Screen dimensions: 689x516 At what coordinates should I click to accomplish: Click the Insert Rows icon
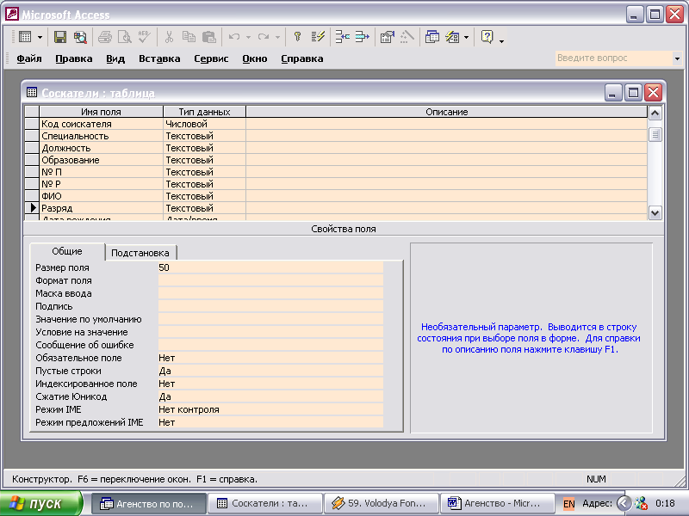(343, 37)
